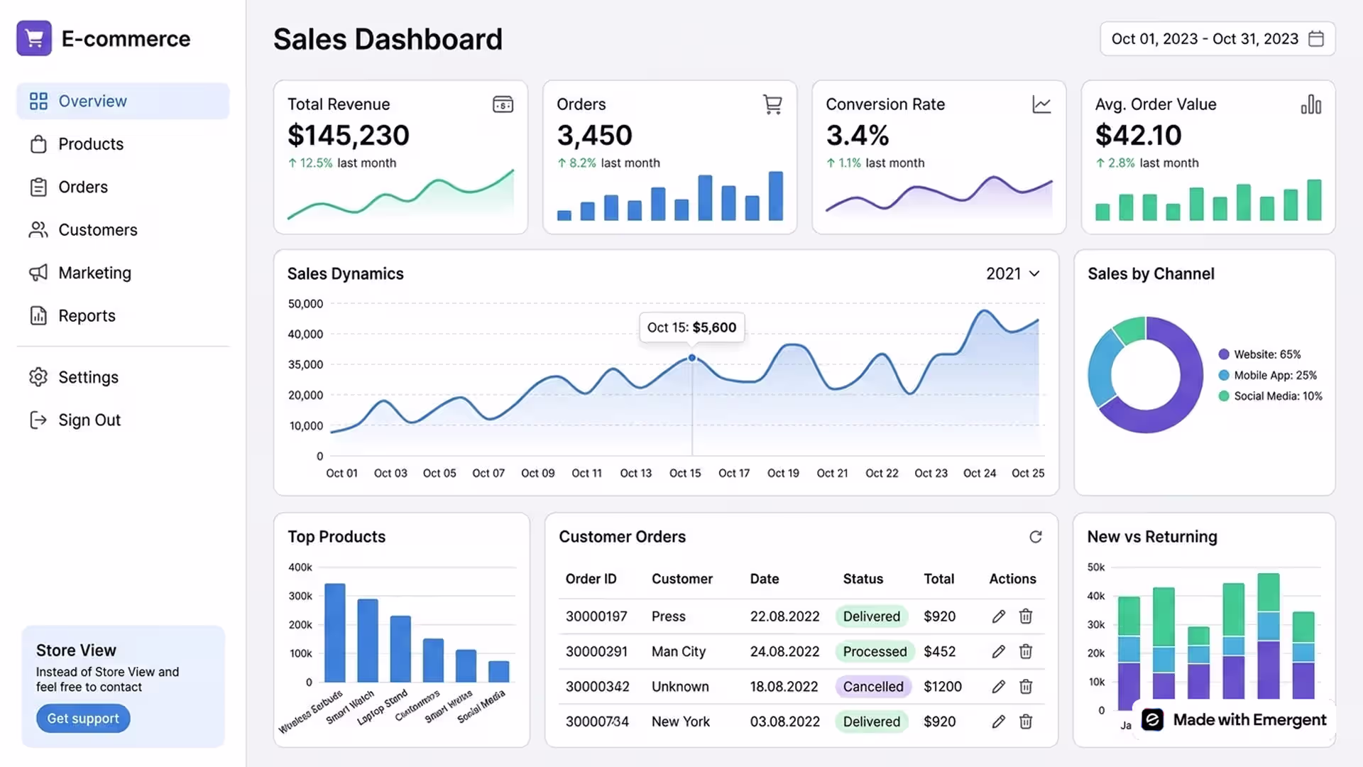
Task: Navigate to Customers in the sidebar
Action: coord(123,230)
